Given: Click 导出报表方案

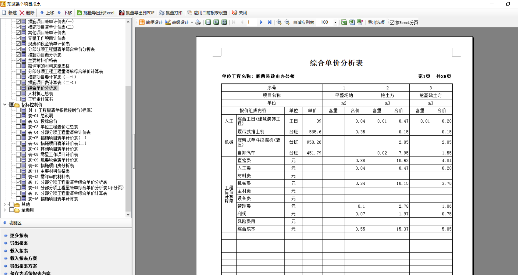Looking at the screenshot, I should tap(23, 266).
